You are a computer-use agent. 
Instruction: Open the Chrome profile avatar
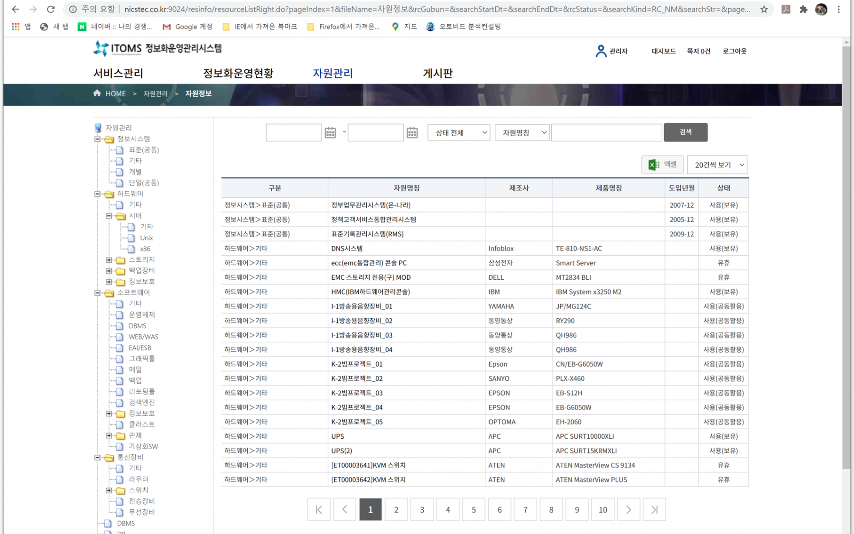[x=821, y=9]
